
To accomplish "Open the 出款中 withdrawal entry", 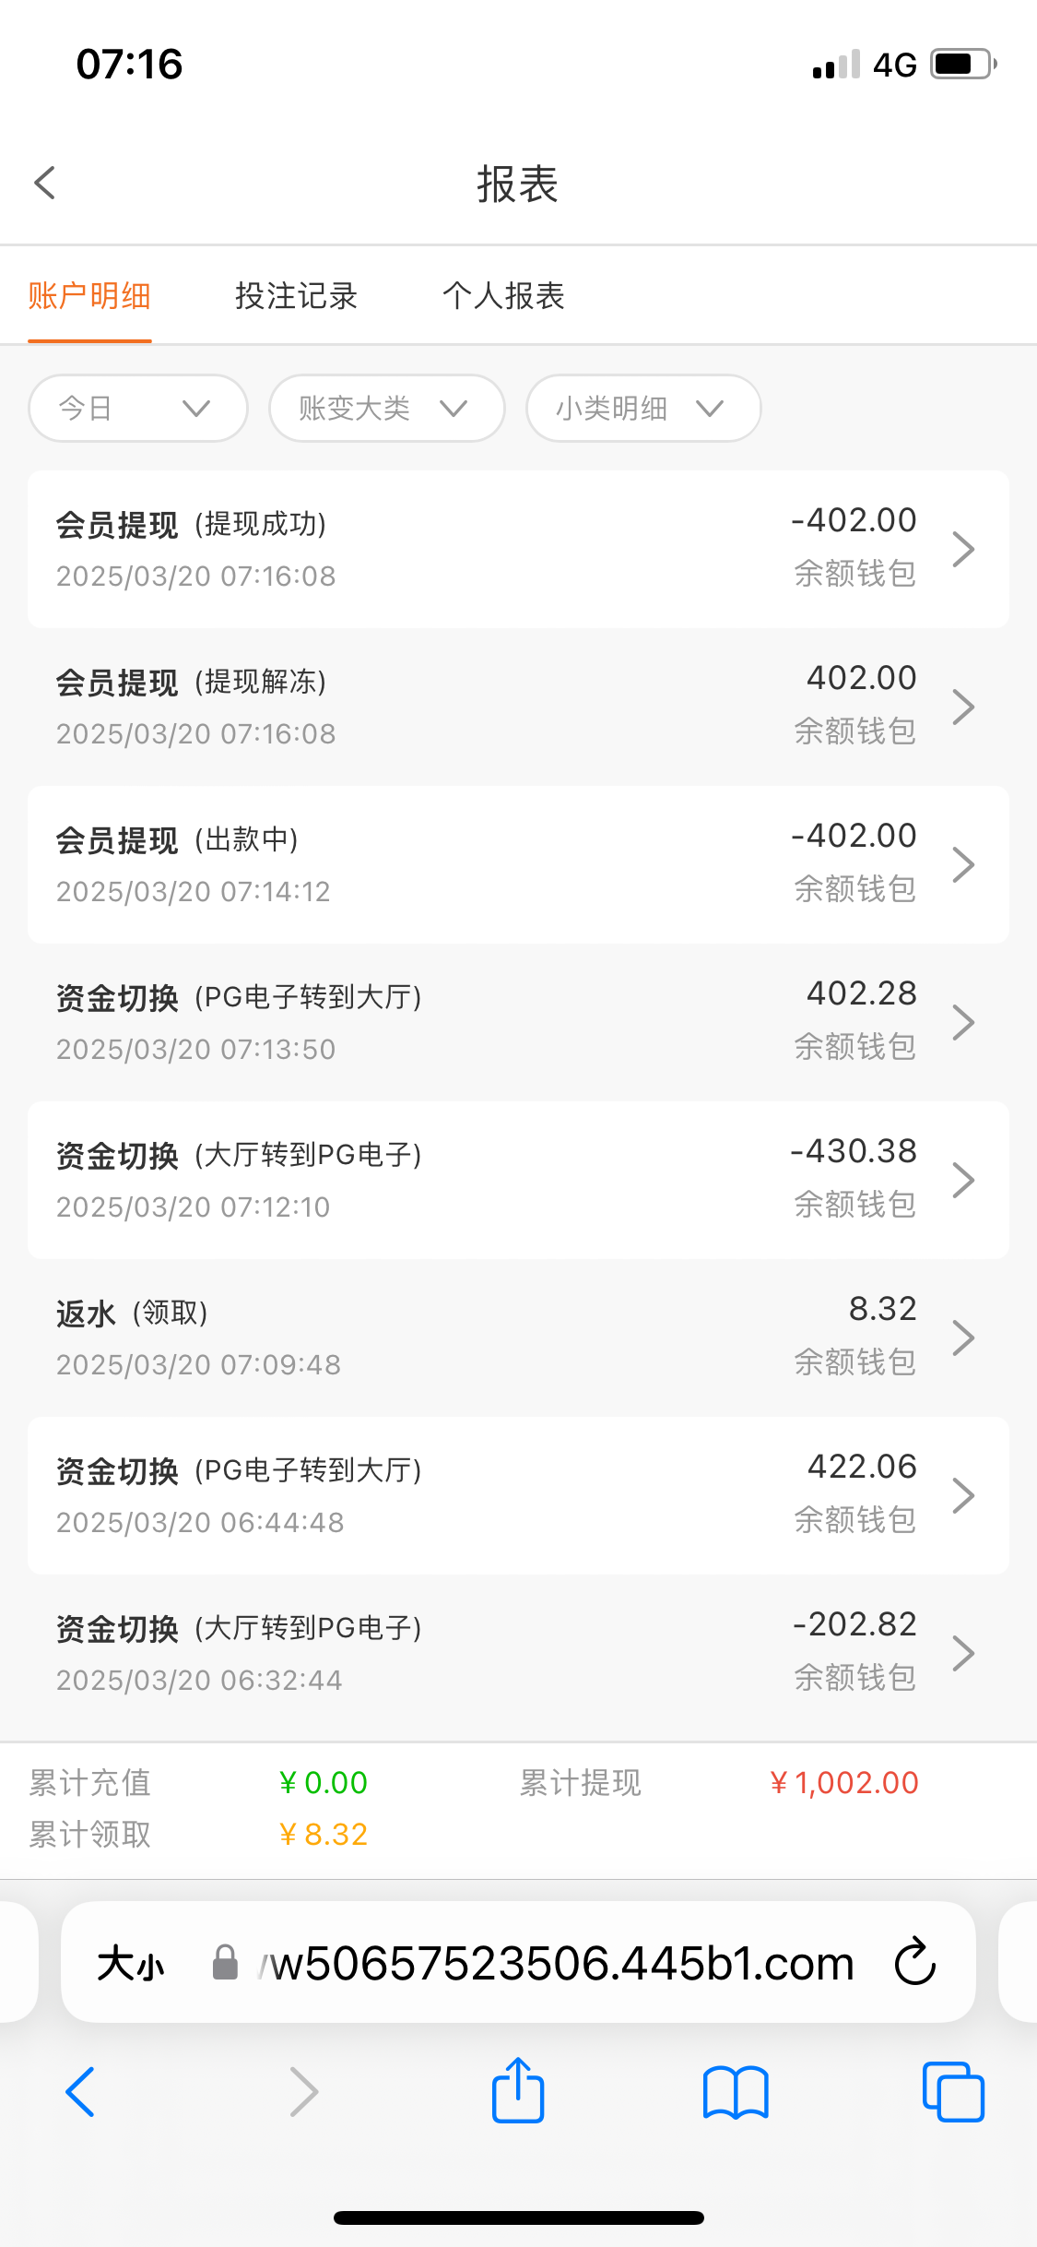I will pyautogui.click(x=518, y=864).
